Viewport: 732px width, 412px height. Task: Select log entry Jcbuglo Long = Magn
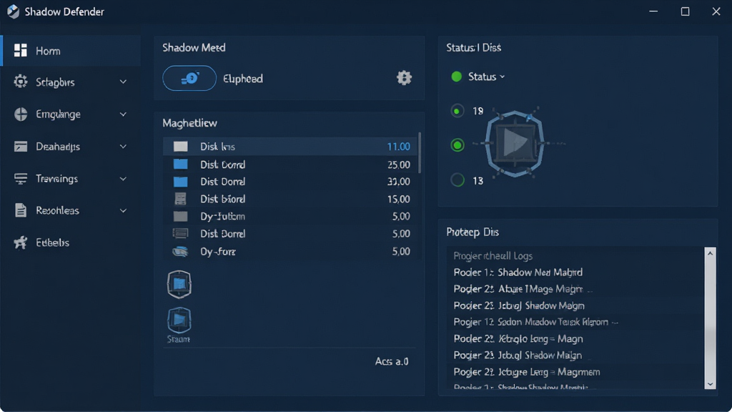[x=518, y=338]
